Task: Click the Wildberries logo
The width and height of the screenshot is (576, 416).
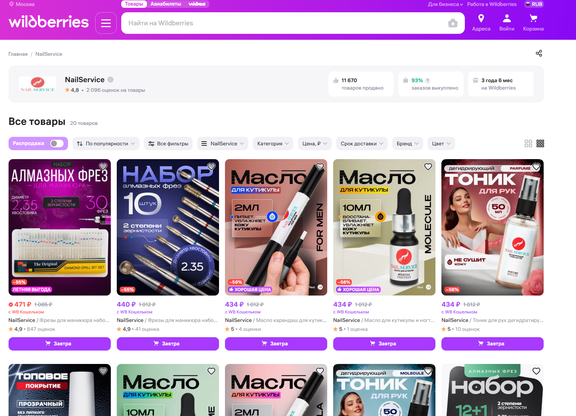Action: coord(49,22)
